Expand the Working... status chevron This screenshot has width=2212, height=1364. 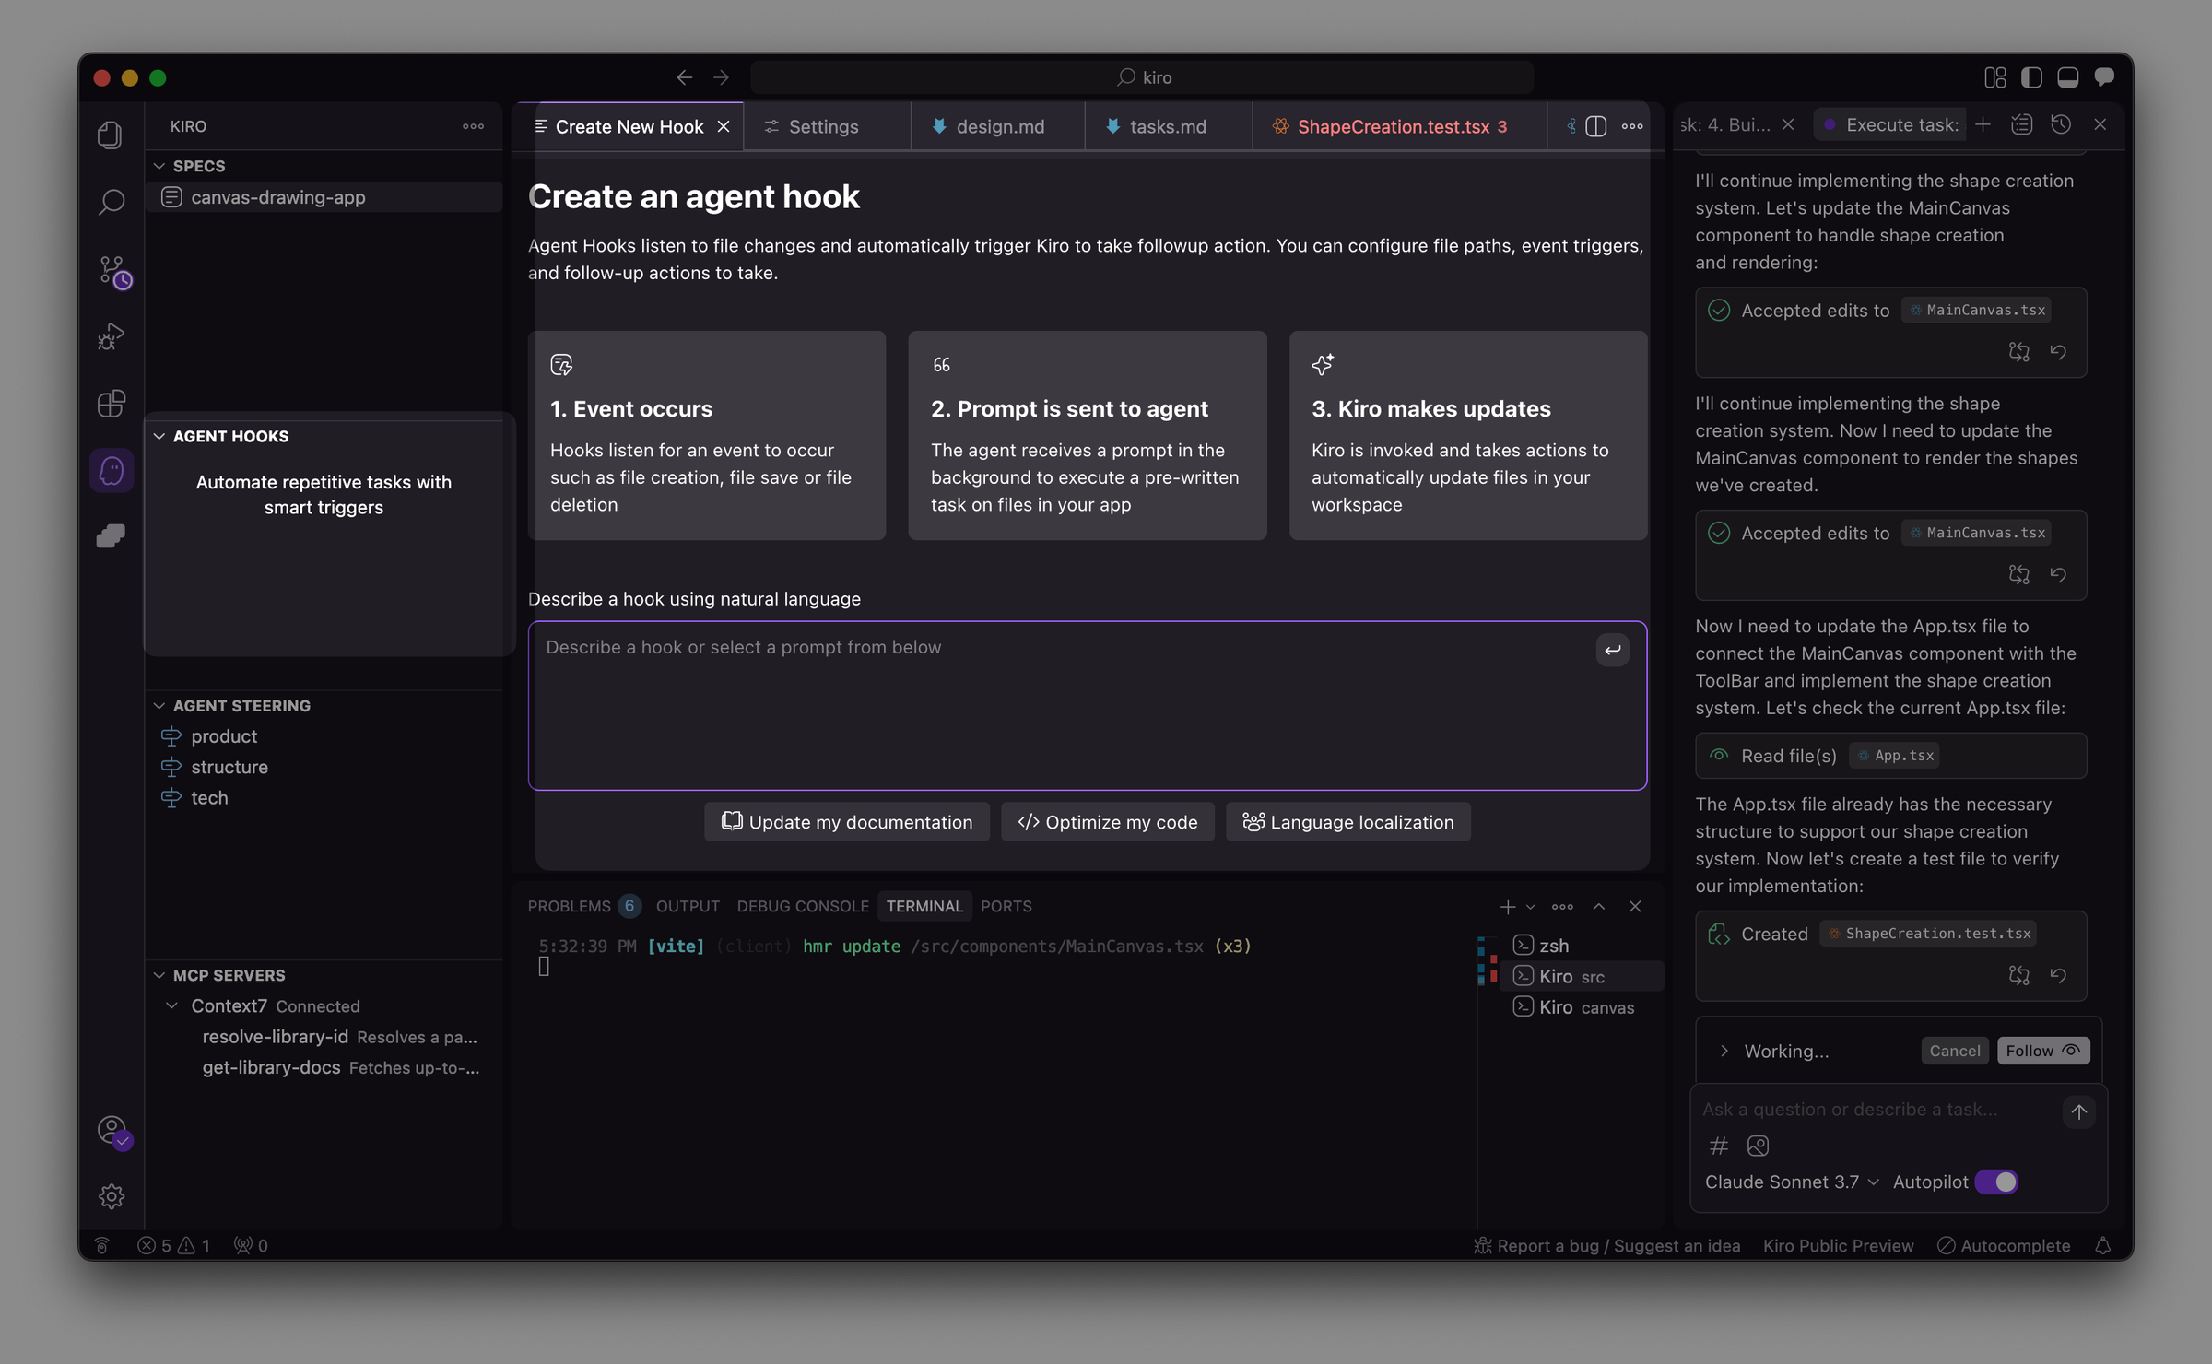1724,1051
